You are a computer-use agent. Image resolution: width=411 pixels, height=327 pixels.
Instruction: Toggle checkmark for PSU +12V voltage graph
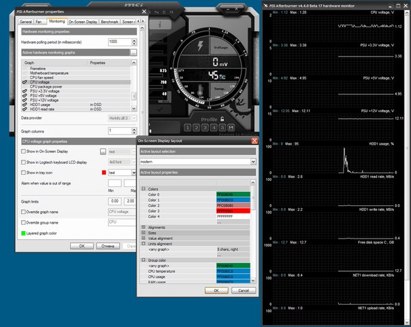(x=25, y=100)
